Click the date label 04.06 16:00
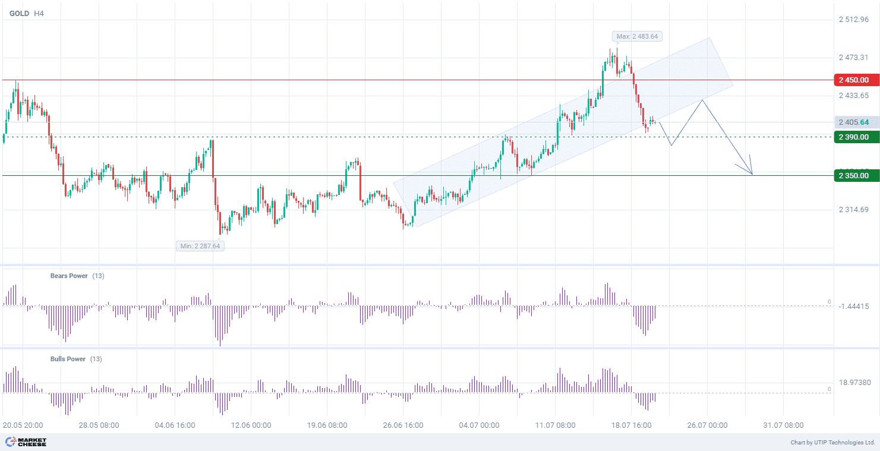The height and width of the screenshot is (451, 880). pos(175,425)
